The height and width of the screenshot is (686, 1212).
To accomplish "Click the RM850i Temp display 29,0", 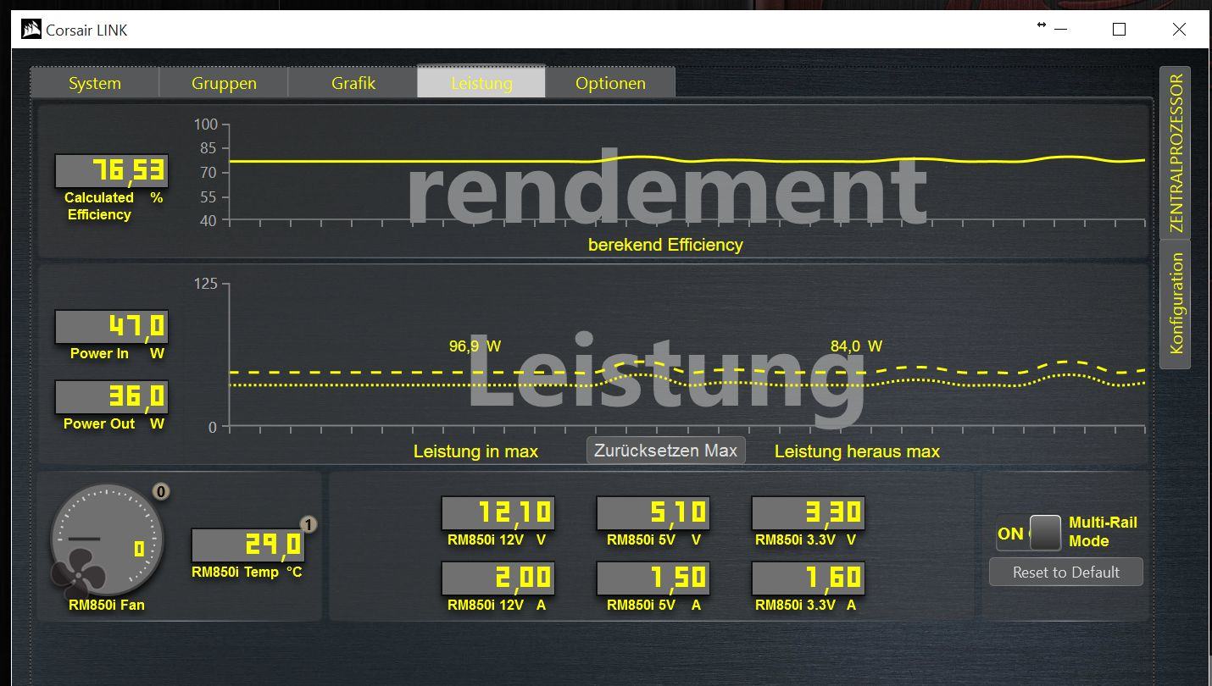I will [x=247, y=545].
